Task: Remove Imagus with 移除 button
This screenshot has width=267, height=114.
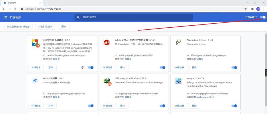Action: tap(194, 106)
